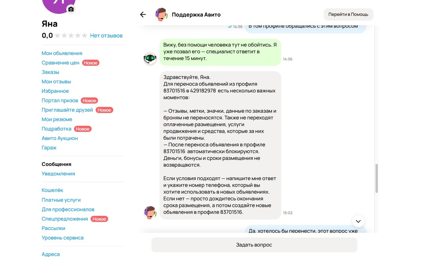Select Сравнение цен in sidebar
Image resolution: width=434 pixels, height=257 pixels.
point(60,63)
